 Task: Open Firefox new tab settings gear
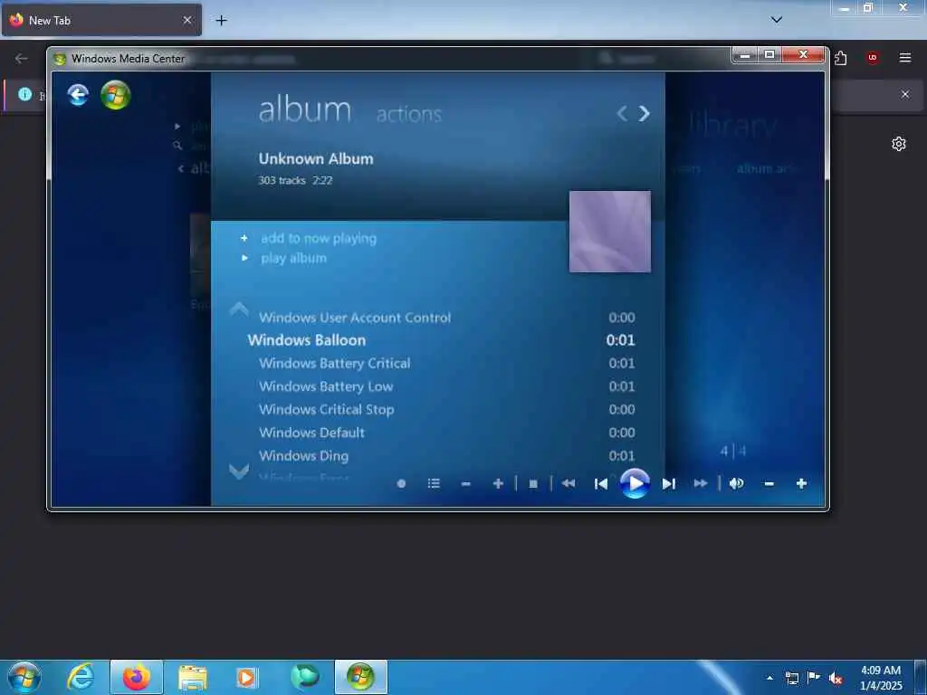click(899, 144)
